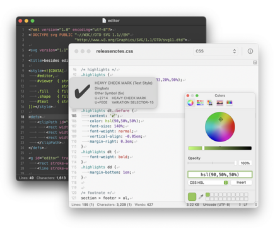The width and height of the screenshot is (280, 228).
Task: Click font-weight: bold on line 113
Action: point(109,157)
